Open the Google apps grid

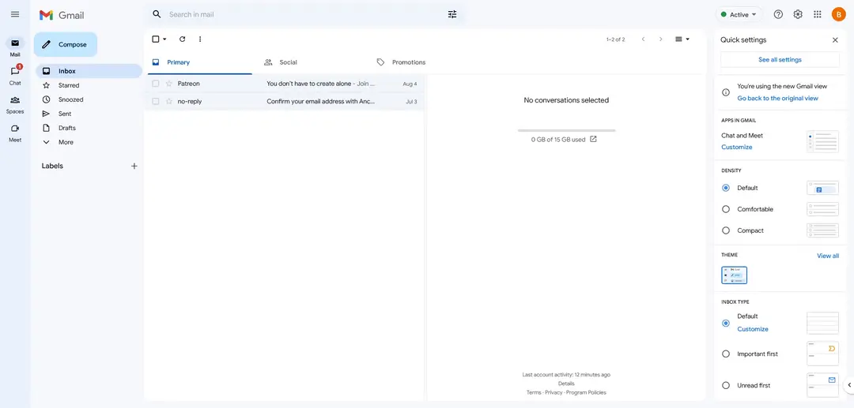point(818,15)
